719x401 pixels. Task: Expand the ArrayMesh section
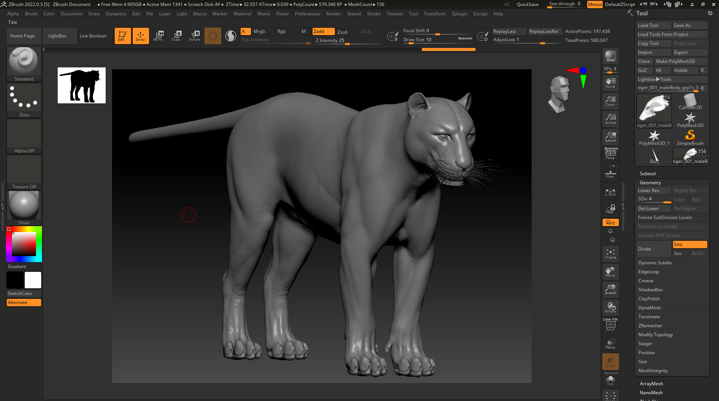pos(651,384)
